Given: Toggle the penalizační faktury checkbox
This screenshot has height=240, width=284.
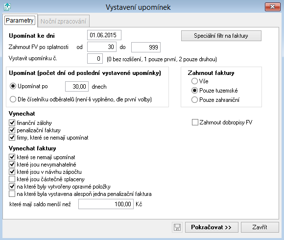Looking at the screenshot, I should tap(12, 130).
